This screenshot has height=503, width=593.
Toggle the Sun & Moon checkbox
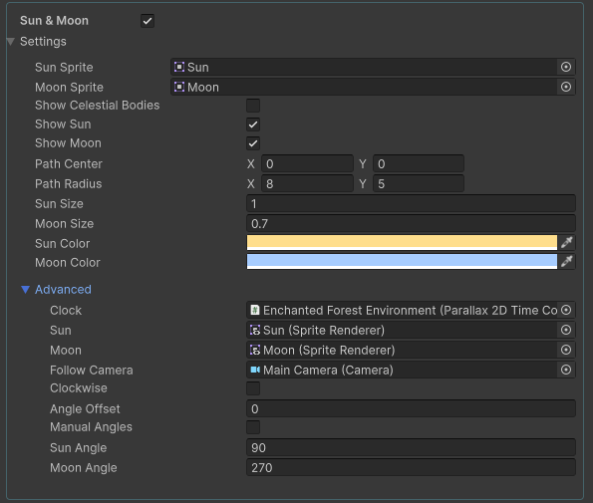pyautogui.click(x=148, y=21)
